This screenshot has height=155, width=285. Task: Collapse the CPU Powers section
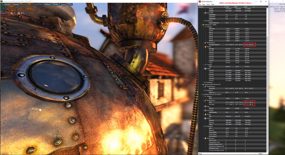pos(203,46)
